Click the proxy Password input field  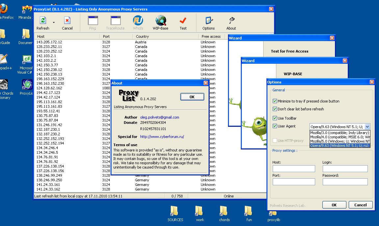click(x=345, y=182)
